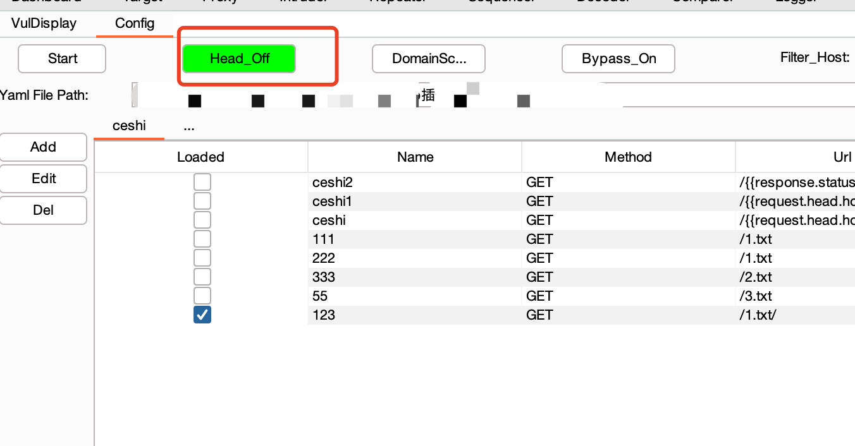
Task: Select the ceshi1 row name cell
Action: point(414,202)
